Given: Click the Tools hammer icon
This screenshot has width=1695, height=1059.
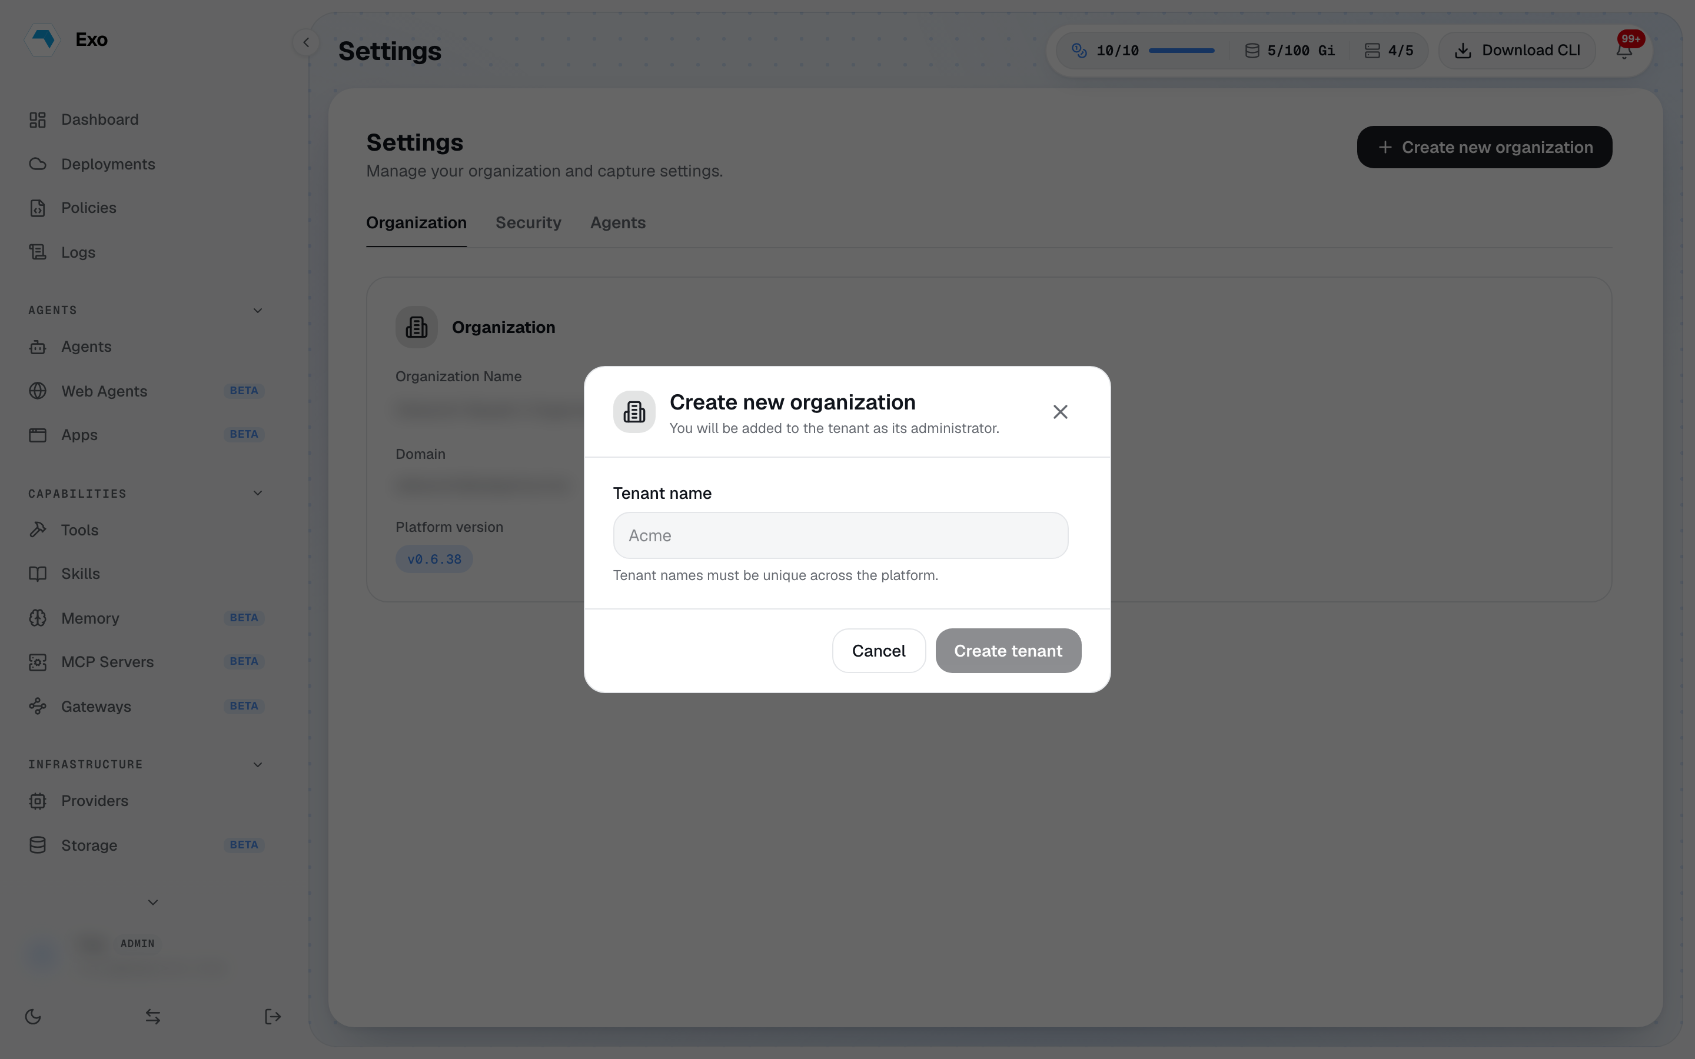Looking at the screenshot, I should (x=38, y=530).
